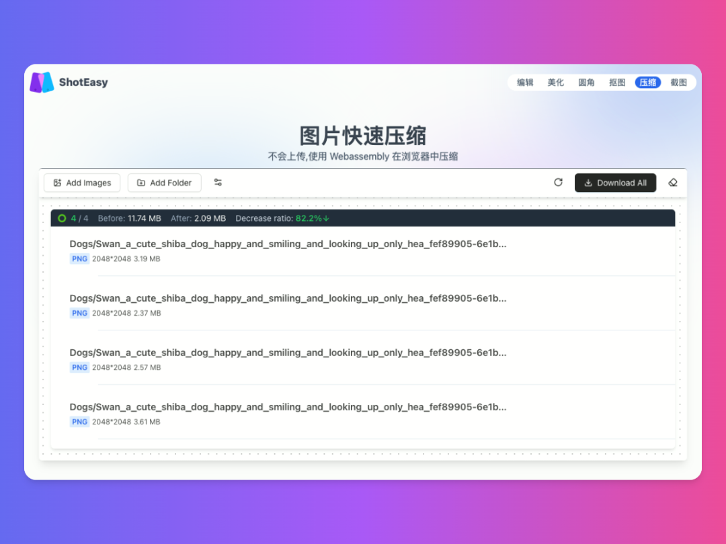Click the PNG badge beside 2.37 MB
726x544 pixels.
79,313
